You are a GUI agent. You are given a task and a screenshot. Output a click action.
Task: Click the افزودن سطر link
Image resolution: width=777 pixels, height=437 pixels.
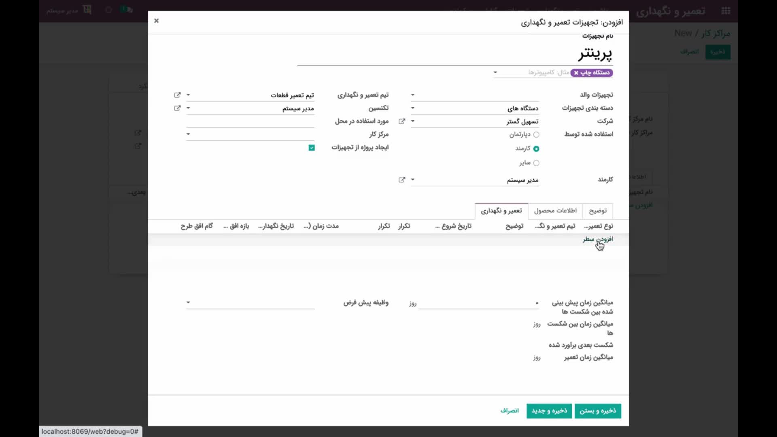[598, 239]
